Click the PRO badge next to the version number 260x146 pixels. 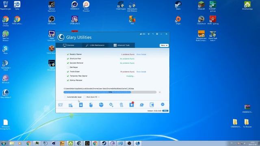[165, 111]
